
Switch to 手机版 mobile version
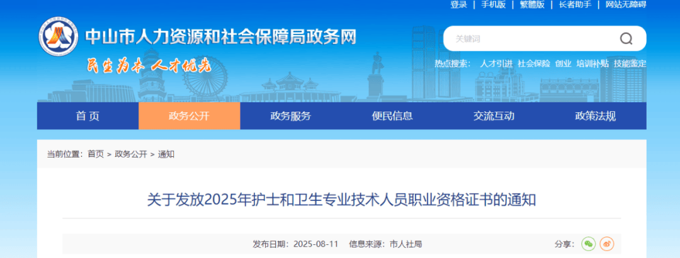(x=493, y=5)
